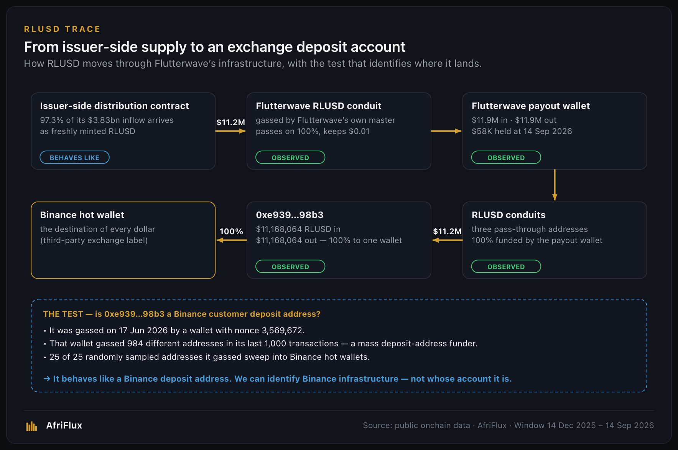Click bullet about nonce 3,569,672
The width and height of the screenshot is (678, 450).
click(x=174, y=331)
